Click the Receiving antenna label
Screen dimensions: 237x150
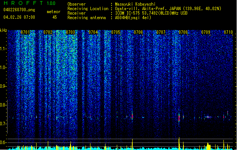(x=87, y=18)
